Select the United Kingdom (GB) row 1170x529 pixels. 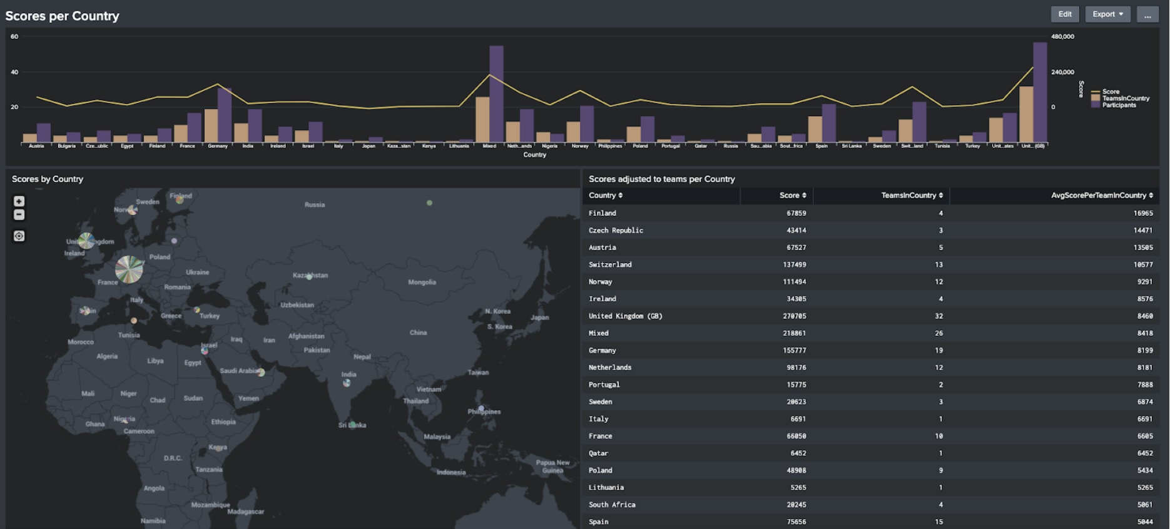pos(870,316)
